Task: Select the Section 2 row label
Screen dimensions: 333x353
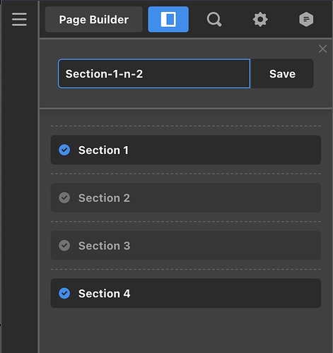Action: point(104,198)
